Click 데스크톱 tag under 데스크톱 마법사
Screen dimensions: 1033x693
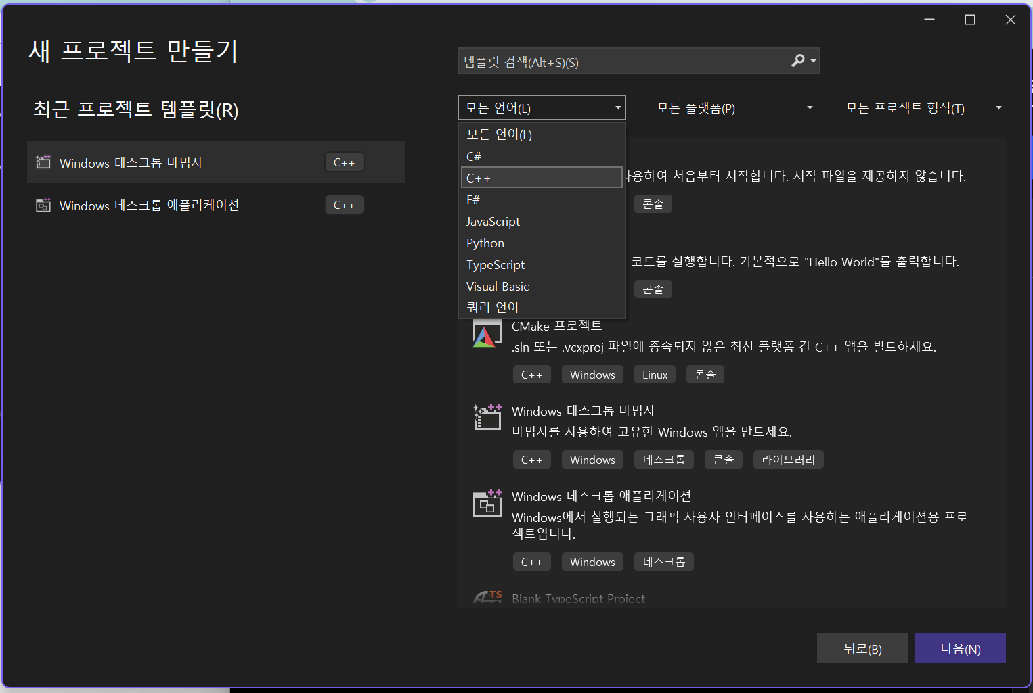pyautogui.click(x=663, y=460)
